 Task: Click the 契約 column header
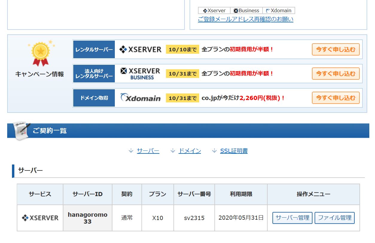pyautogui.click(x=127, y=194)
